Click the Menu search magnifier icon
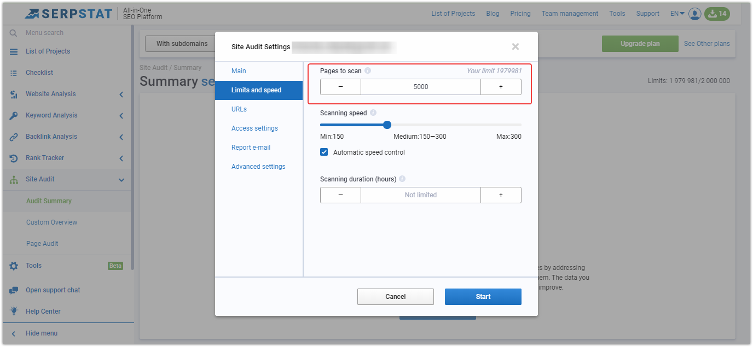The width and height of the screenshot is (753, 347). coord(14,33)
